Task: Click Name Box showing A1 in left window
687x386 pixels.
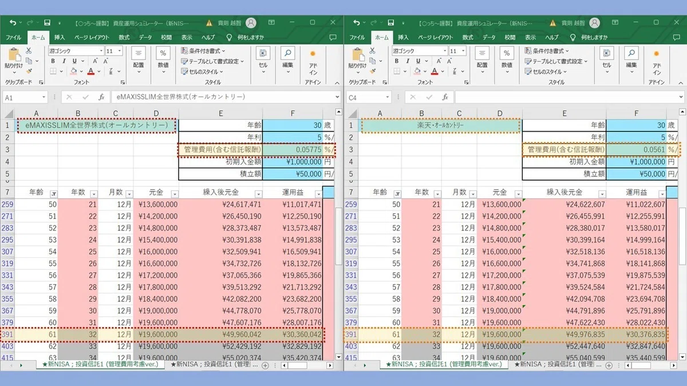Action: pyautogui.click(x=25, y=97)
